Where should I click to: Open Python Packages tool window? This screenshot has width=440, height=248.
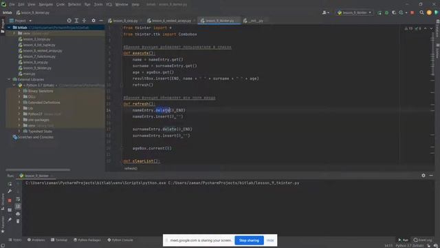pyautogui.click(x=87, y=240)
